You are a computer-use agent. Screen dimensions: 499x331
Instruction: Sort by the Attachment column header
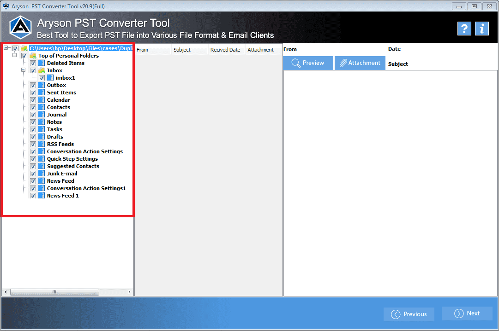click(264, 50)
